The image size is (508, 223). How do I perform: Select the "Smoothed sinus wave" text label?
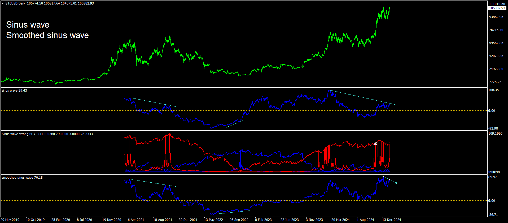click(47, 35)
